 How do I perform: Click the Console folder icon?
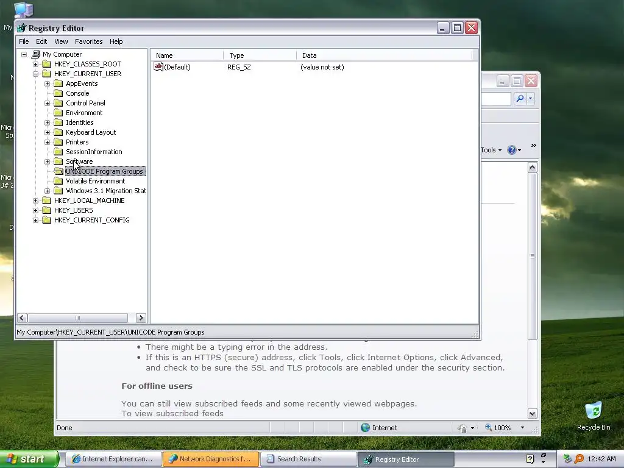58,93
